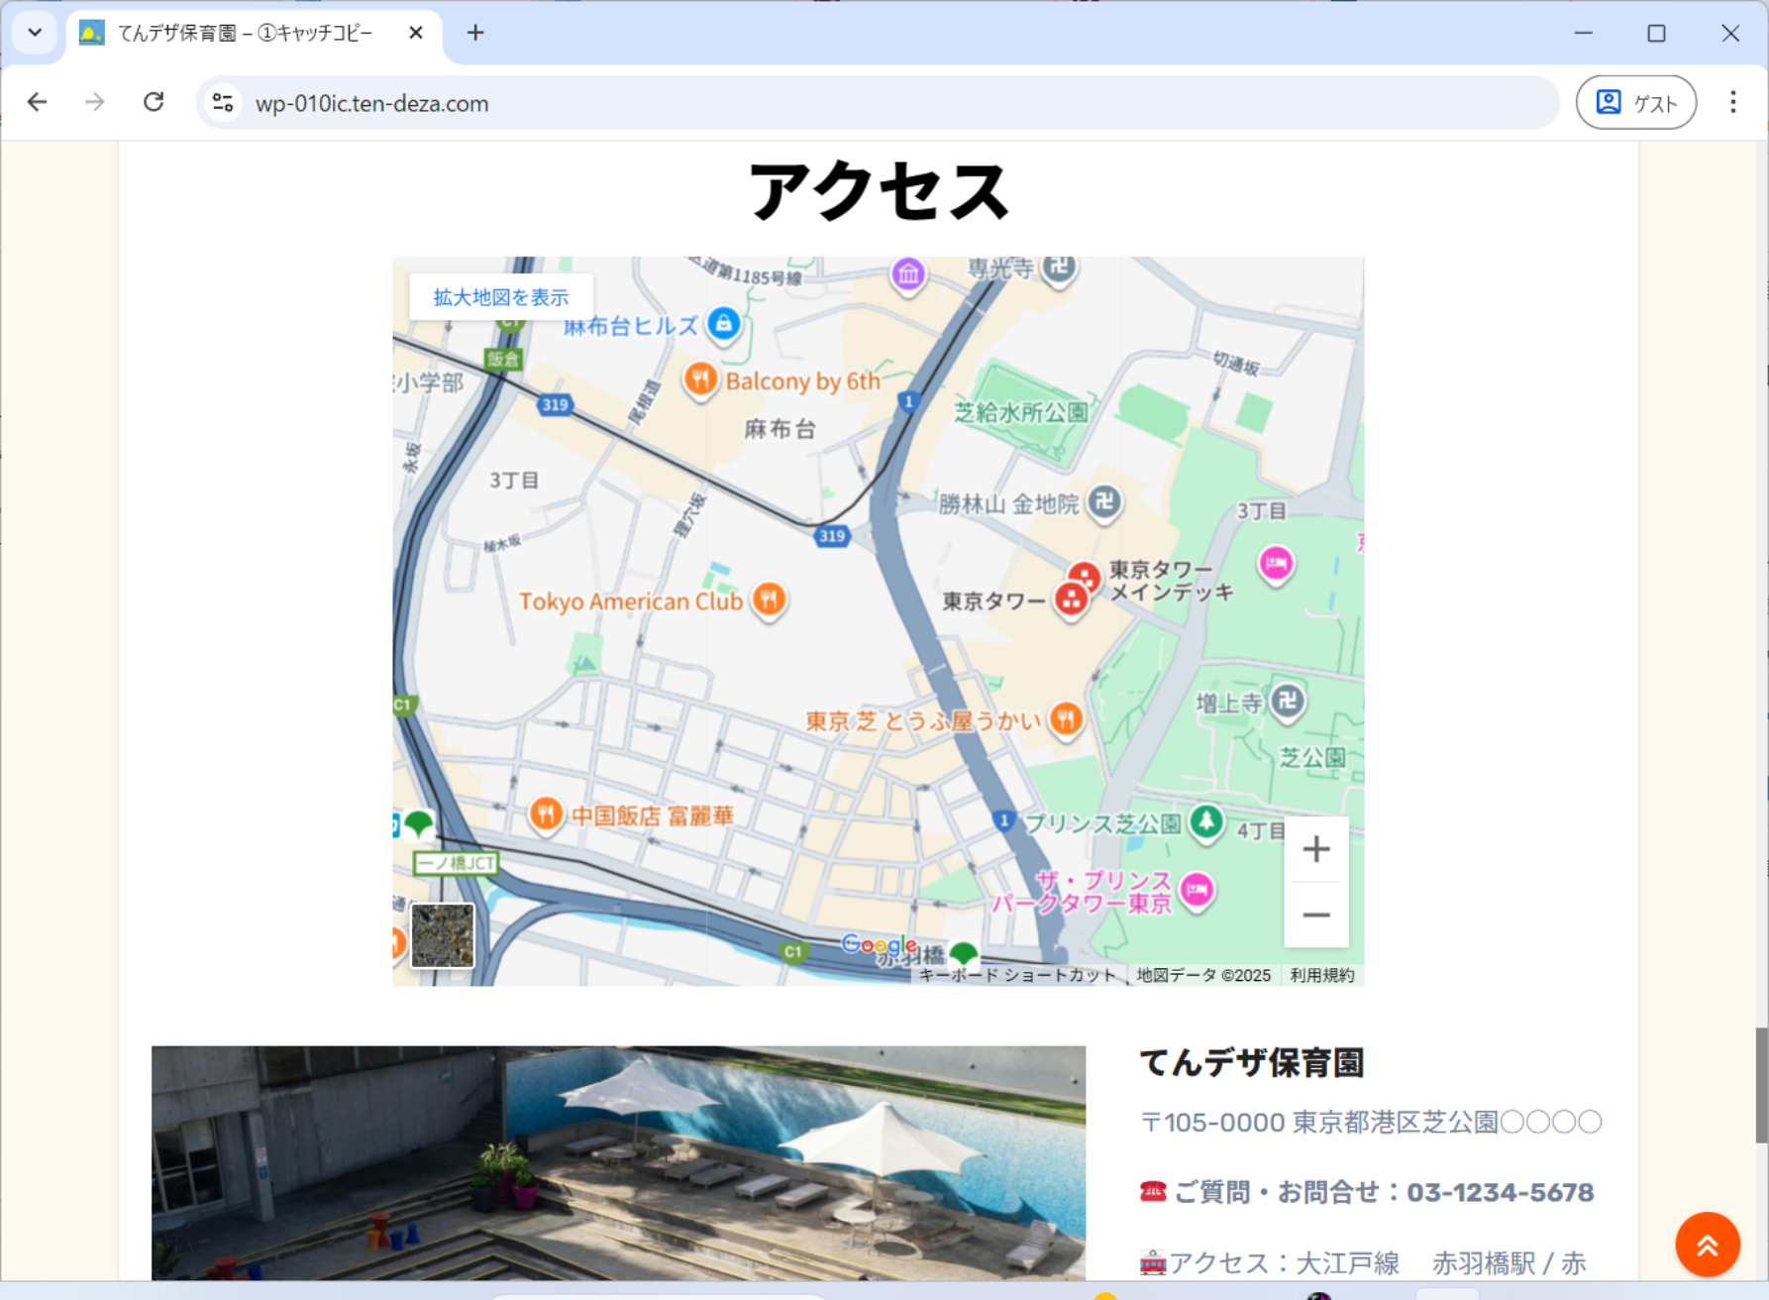Click the ザ・プリンス パークタワー東京 hotel pin

1197,890
